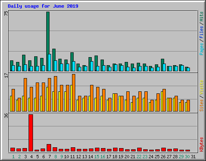Viewport: 206px width, 161px height.
Task: Click the day label '22' on the axis
Action: click(x=139, y=157)
